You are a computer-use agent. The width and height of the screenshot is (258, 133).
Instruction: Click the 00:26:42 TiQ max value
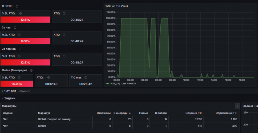point(86,84)
